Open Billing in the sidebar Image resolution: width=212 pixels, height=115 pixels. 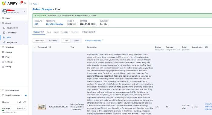[8, 67]
